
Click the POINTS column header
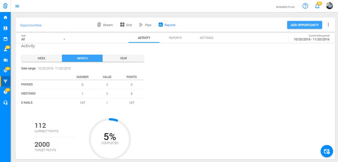point(131,77)
